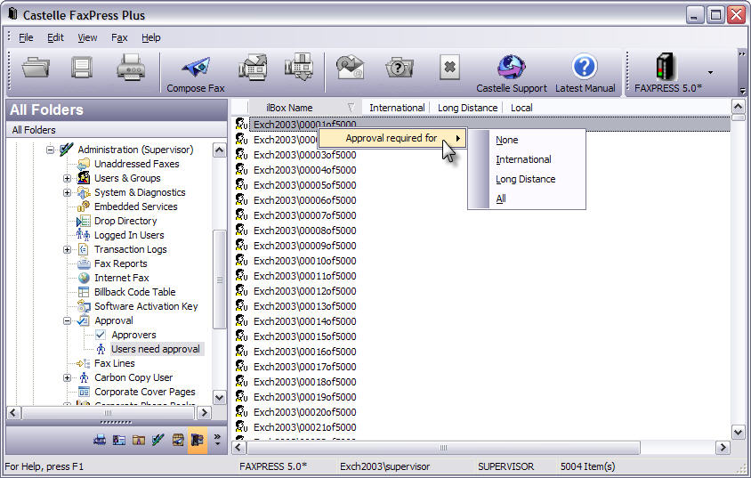Click the package box icon in bottom navigation strip
751x478 pixels.
[x=178, y=440]
